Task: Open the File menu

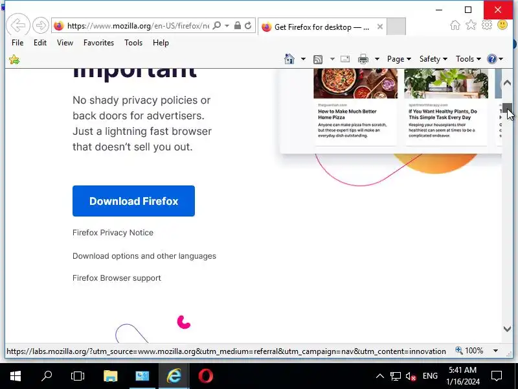Action: click(17, 43)
